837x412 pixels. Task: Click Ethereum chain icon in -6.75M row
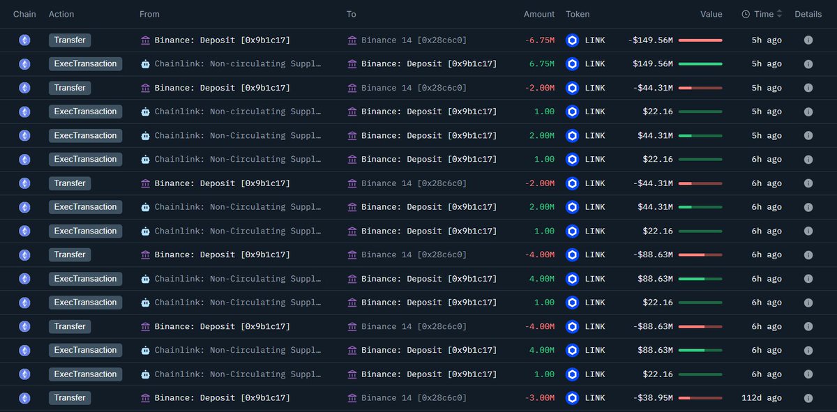(x=24, y=40)
